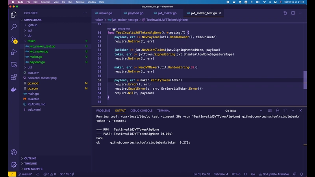This screenshot has height=177, width=315.
Task: Expand the util folder
Action: pos(30,68)
